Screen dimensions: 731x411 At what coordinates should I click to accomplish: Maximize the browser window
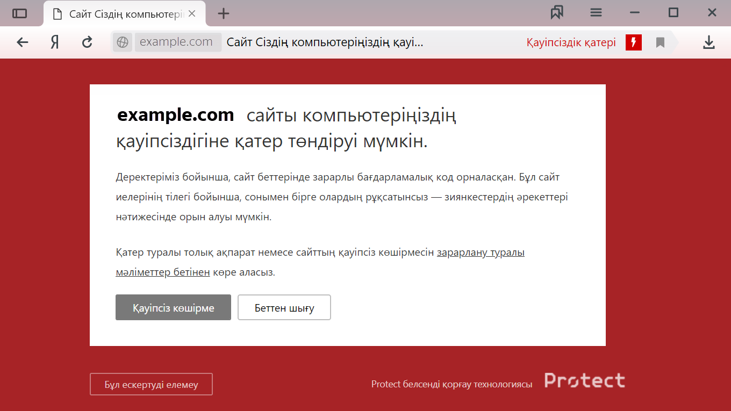click(673, 13)
